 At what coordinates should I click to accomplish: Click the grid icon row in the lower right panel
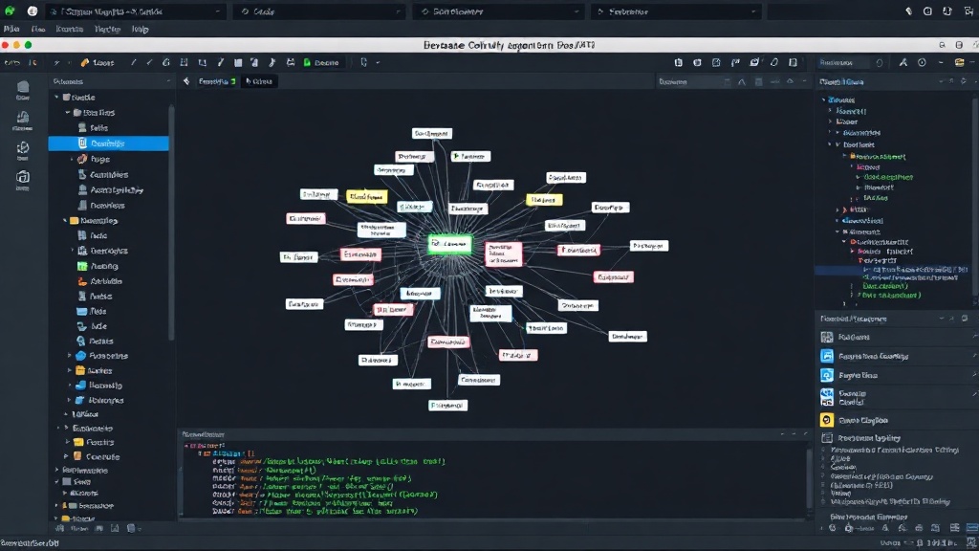897,337
